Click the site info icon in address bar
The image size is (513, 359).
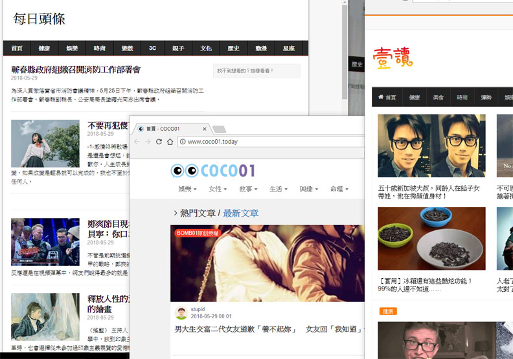(183, 142)
